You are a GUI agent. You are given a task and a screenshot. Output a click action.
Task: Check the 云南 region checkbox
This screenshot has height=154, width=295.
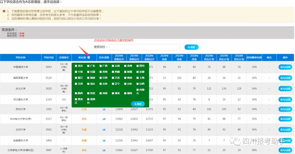point(113,66)
